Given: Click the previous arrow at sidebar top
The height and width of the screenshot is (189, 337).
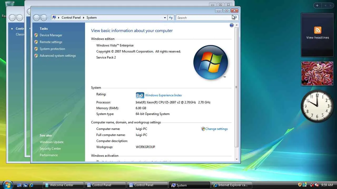Looking at the screenshot, I should tap(325, 6).
